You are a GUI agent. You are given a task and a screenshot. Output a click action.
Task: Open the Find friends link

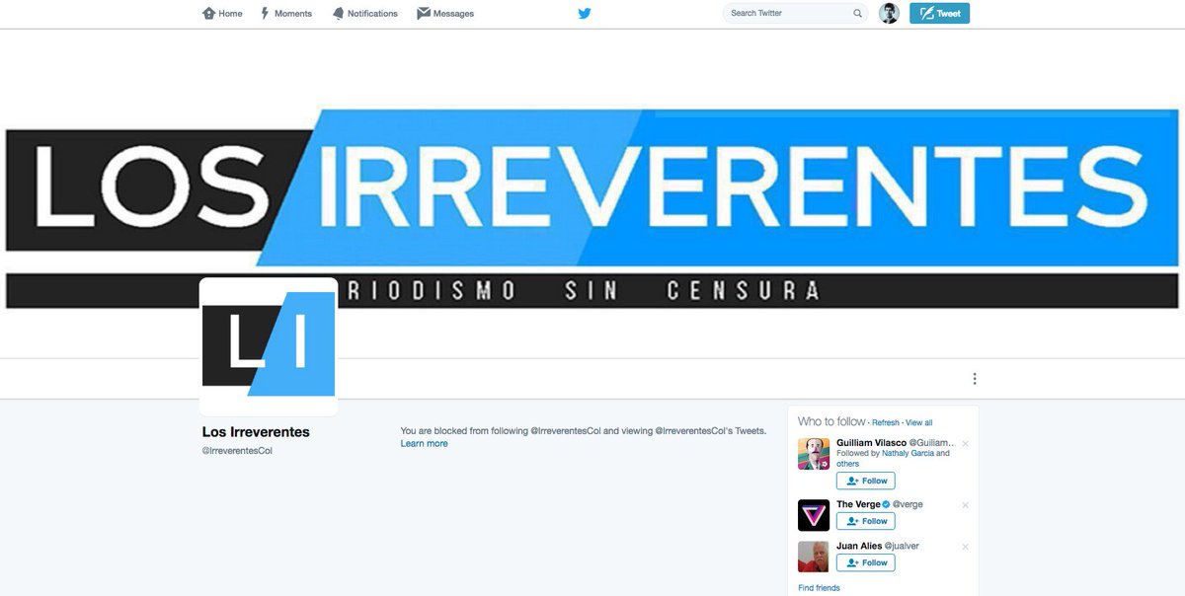click(x=820, y=588)
